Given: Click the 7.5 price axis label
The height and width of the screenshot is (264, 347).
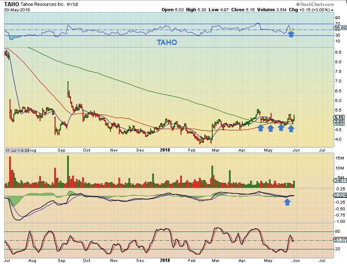Looking at the screenshot, I should (x=338, y=72).
